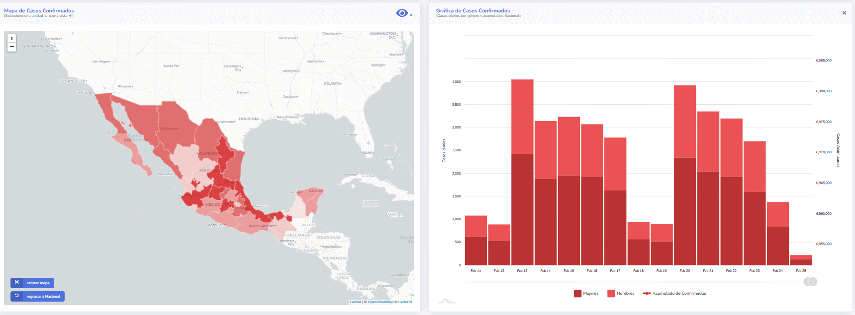Open the eye visibility dropdown menu

(x=402, y=13)
